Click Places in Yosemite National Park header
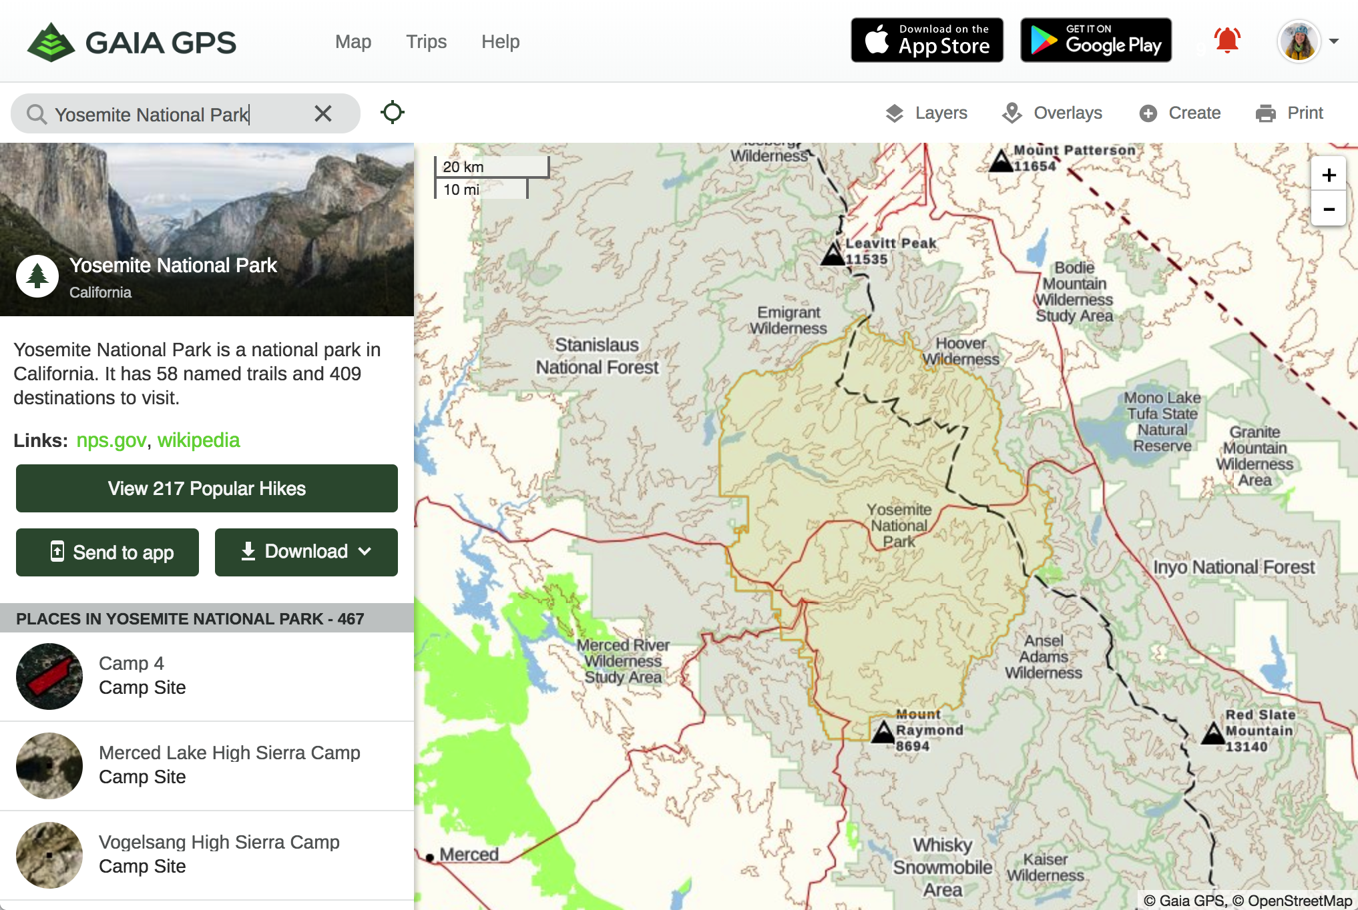The width and height of the screenshot is (1358, 910). 207,618
